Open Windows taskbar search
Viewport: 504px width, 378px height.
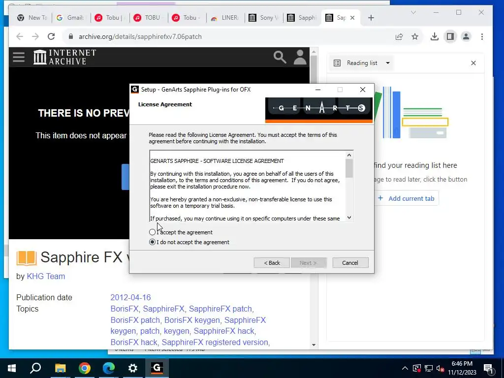tap(35, 368)
